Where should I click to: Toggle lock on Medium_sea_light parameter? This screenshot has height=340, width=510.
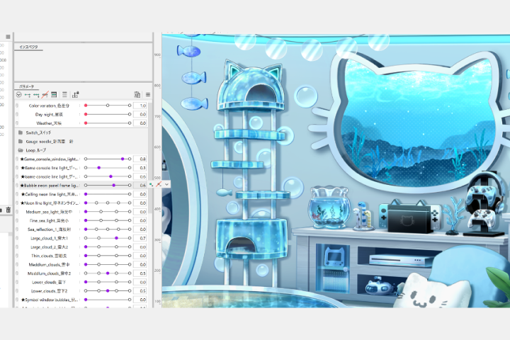click(17, 212)
